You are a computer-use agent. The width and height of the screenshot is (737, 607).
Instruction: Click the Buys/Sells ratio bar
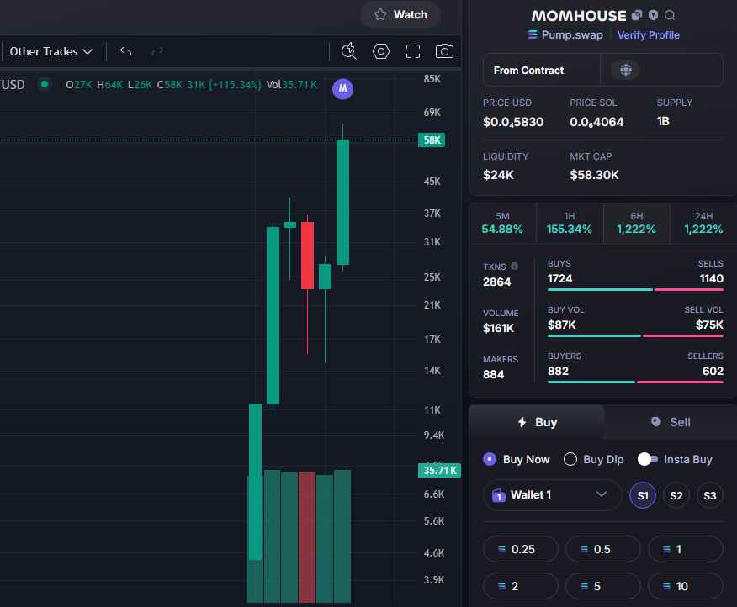tap(635, 290)
